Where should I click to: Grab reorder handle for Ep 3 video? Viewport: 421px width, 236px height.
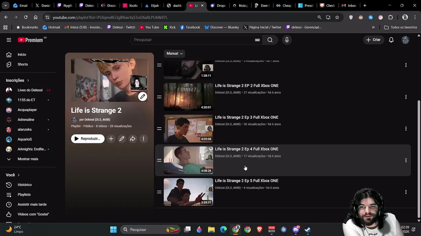pos(159,128)
